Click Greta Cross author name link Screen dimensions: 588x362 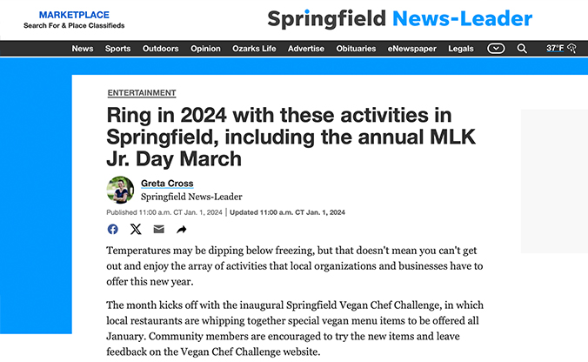point(167,184)
